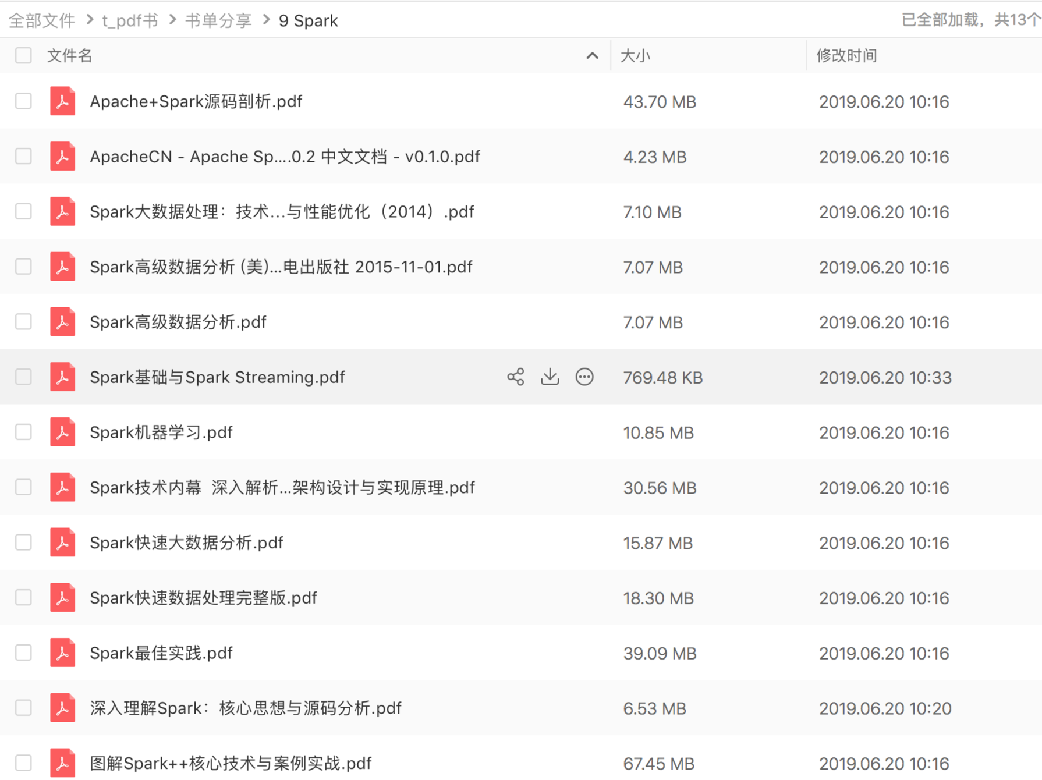The width and height of the screenshot is (1042, 780).
Task: Click PDF icon of Apache+Spark源码剖析.pdf
Action: pyautogui.click(x=63, y=101)
